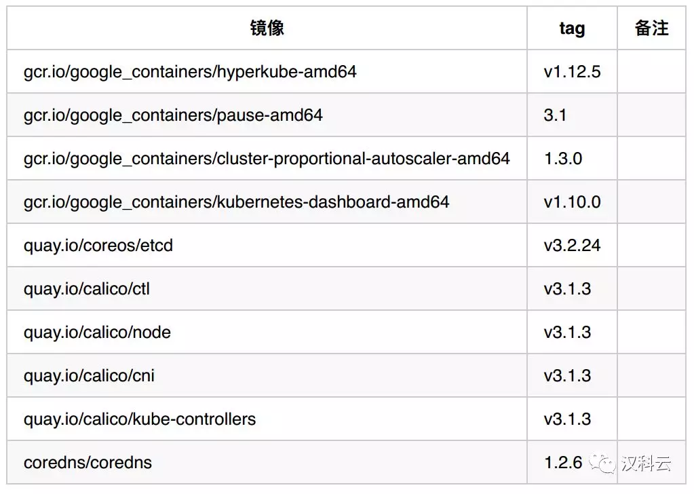Click the quay.io/calico/node cell
The height and width of the screenshot is (494, 694).
tap(267, 332)
